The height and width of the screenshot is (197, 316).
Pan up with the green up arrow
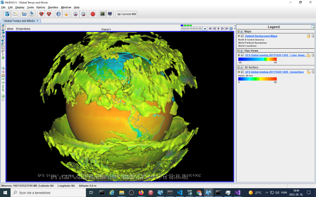click(x=3, y=86)
